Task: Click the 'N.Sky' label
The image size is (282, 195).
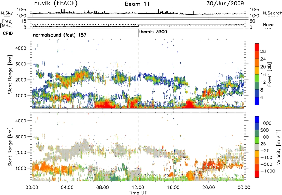Action: coord(7,13)
